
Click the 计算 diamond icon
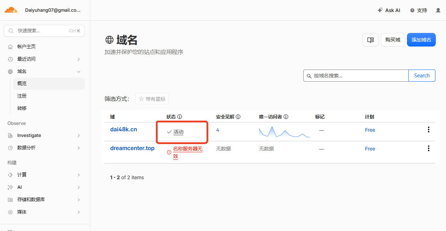(x=10, y=175)
